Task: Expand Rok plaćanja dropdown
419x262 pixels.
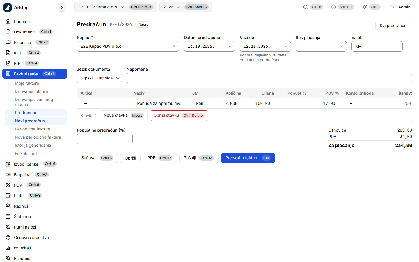Action: coord(321,46)
